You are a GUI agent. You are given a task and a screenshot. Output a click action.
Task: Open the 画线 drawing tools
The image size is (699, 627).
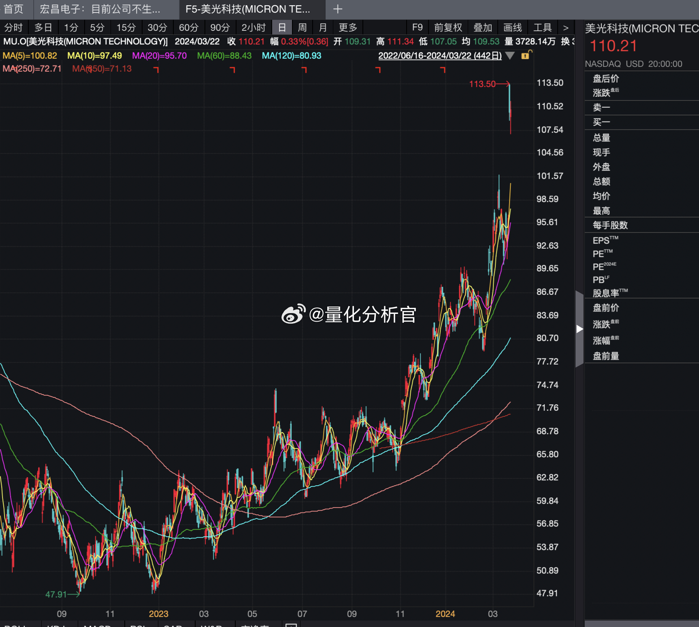[513, 28]
